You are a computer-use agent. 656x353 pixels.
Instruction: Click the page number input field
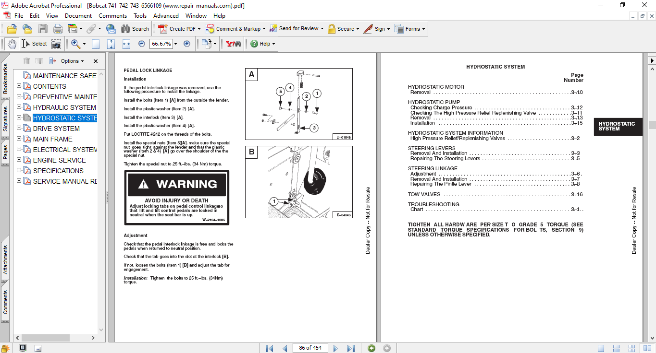click(x=310, y=348)
